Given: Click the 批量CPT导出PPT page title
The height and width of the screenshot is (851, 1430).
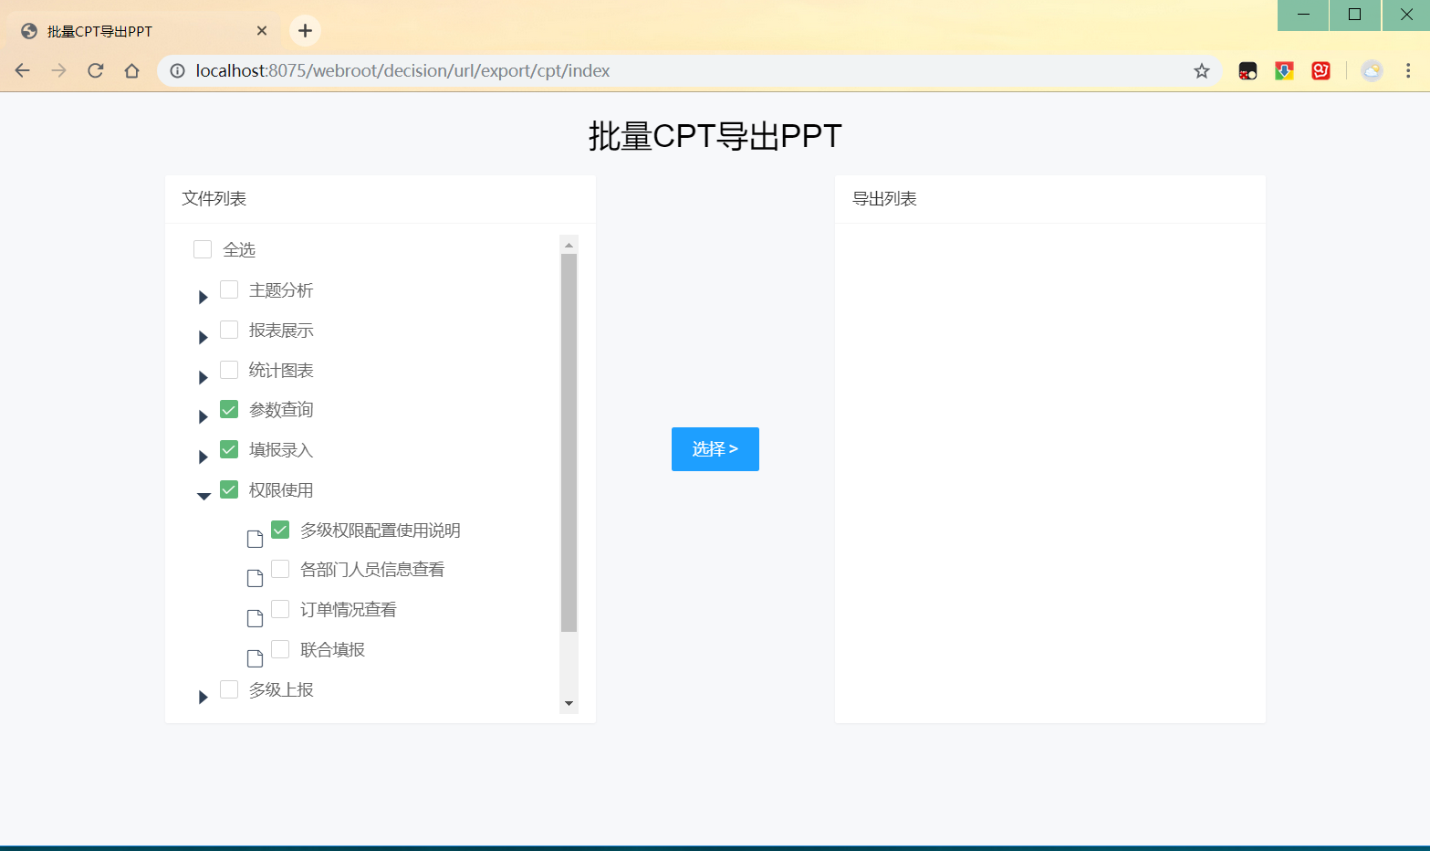Looking at the screenshot, I should 715,136.
